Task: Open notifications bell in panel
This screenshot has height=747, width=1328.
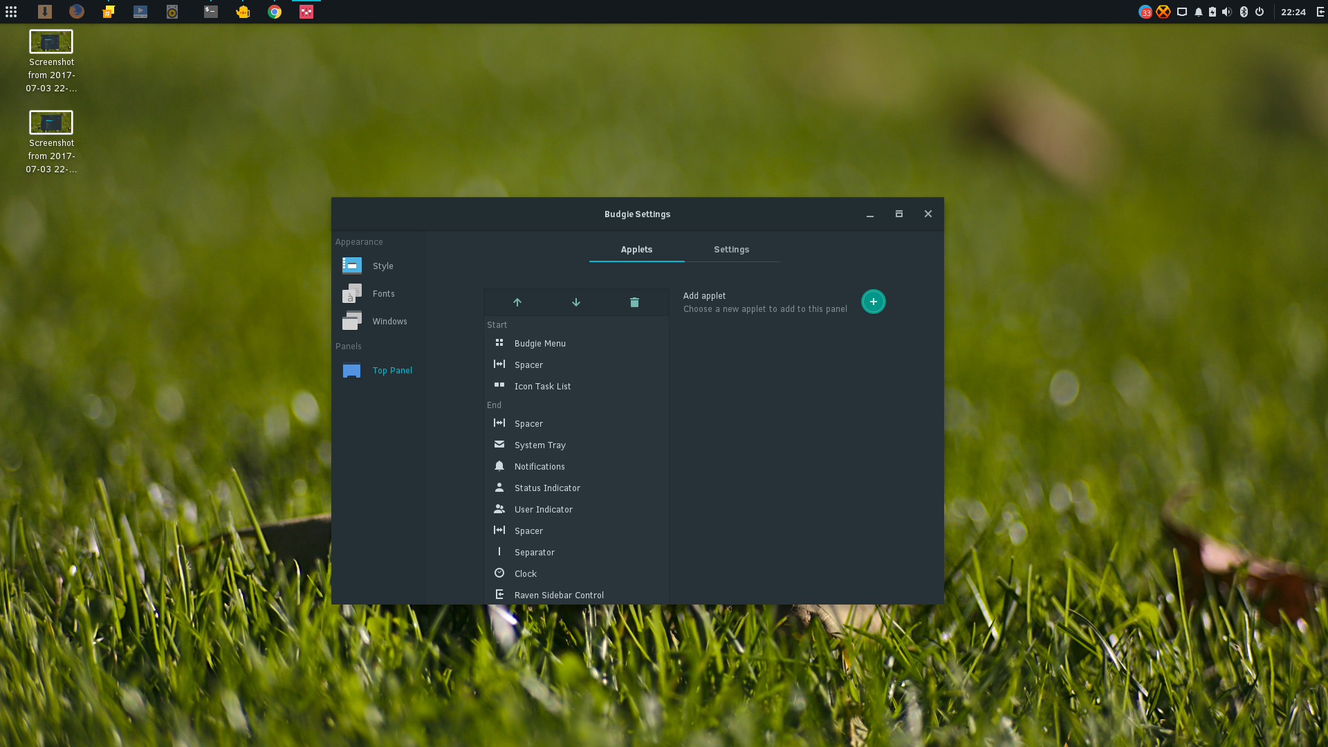Action: 1199,12
